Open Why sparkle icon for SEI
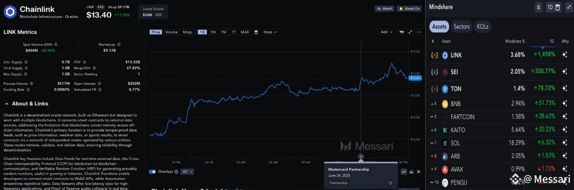Viewport: 574px width, 190px height. (565, 72)
